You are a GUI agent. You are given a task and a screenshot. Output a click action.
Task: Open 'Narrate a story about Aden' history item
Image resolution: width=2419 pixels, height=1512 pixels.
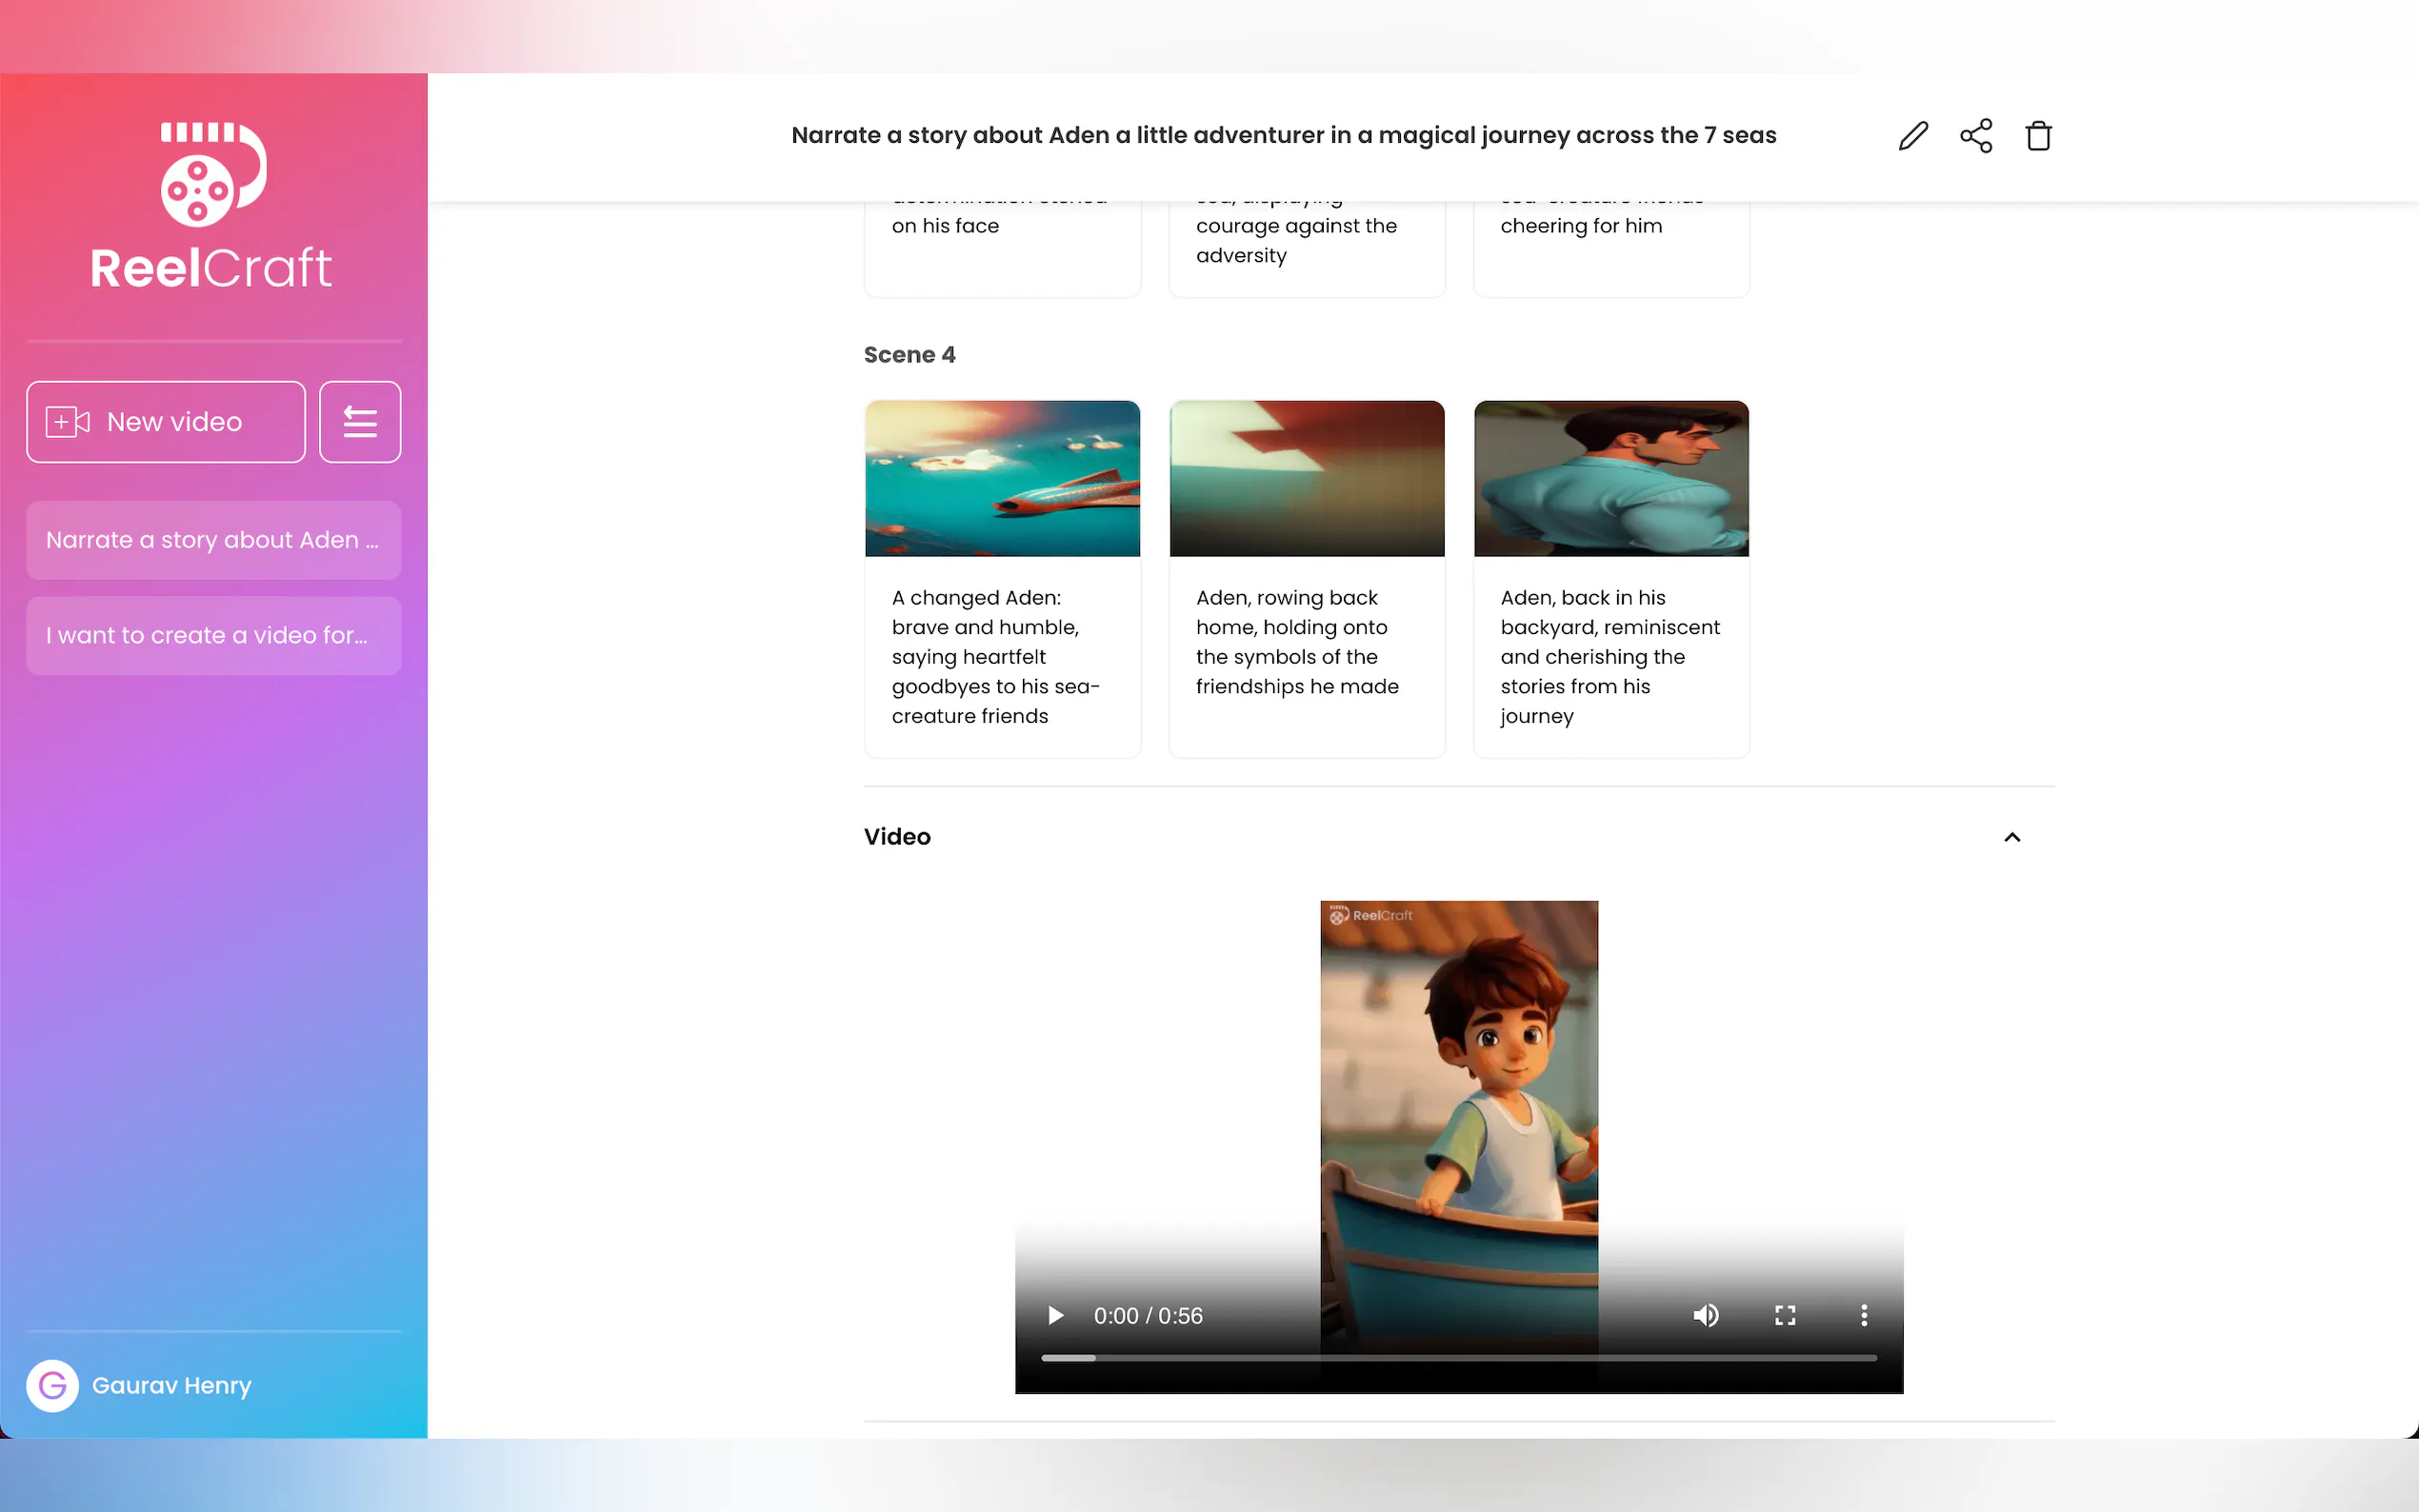click(x=213, y=540)
